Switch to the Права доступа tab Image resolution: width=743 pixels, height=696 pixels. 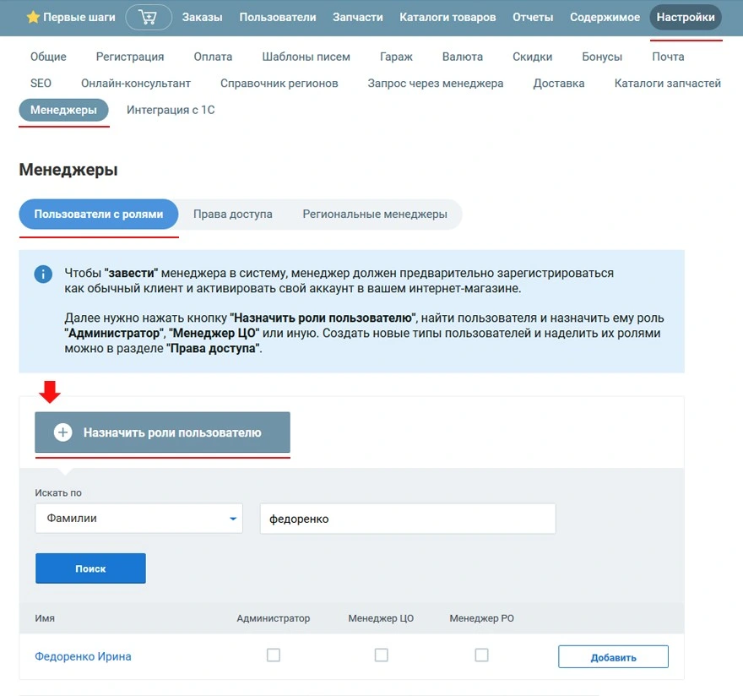233,215
